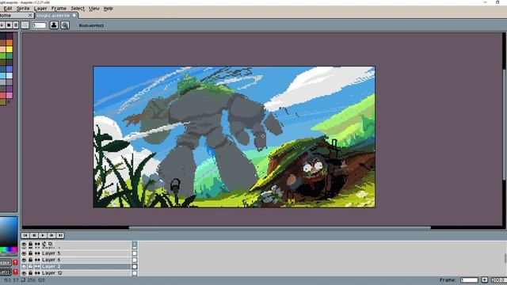The width and height of the screenshot is (507, 285).
Task: Toggle lock on Layer 12
Action: (x=31, y=273)
